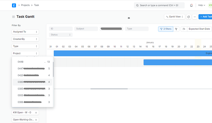This screenshot has width=212, height=123.
Task: Click the Gantt horizontal scrollbar
Action: (x=109, y=89)
